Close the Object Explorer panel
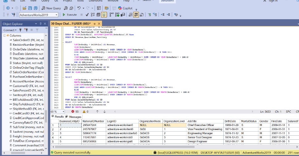Screen dimensions: 299x156 pos(45,24)
